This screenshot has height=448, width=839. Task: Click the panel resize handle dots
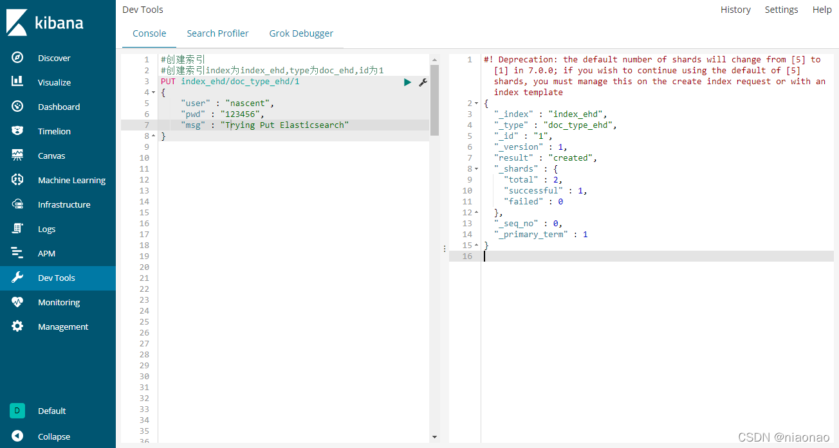point(445,248)
